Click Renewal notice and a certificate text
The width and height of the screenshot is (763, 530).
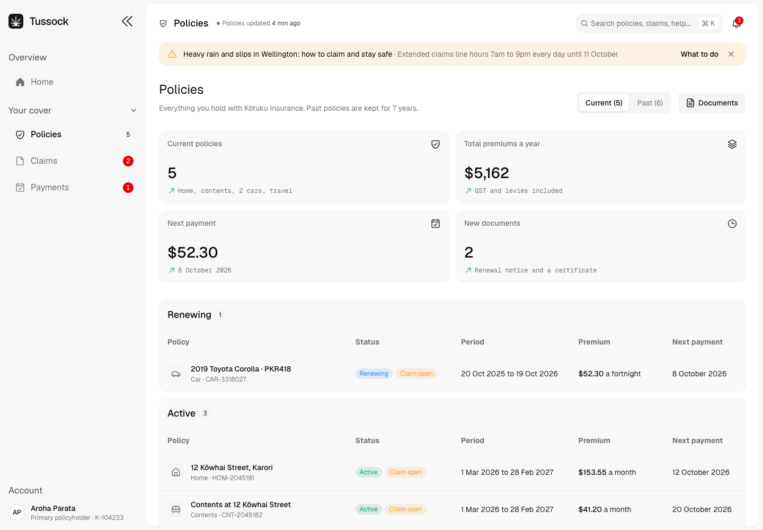point(536,270)
